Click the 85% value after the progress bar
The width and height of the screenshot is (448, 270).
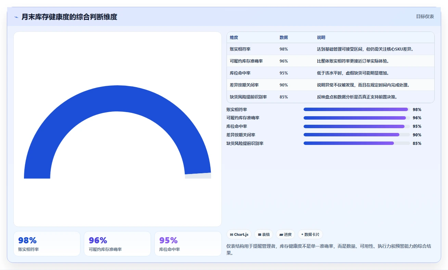pyautogui.click(x=417, y=144)
